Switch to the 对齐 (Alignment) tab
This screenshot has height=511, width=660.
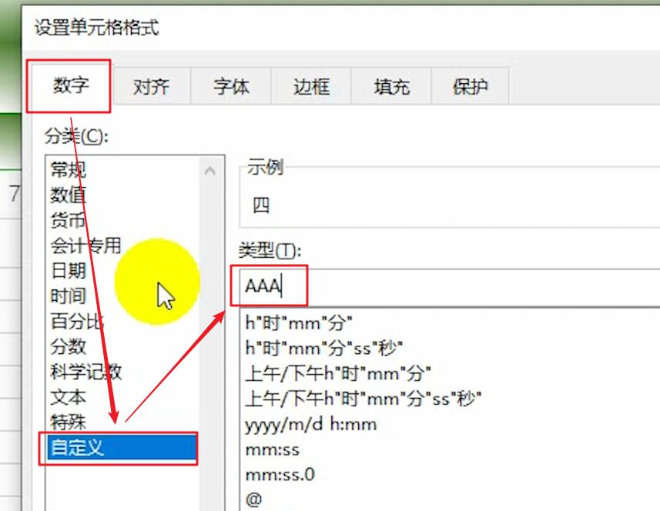152,88
